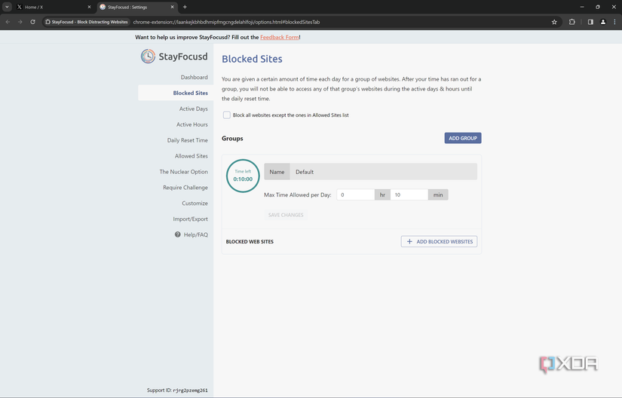The image size is (622, 398).
Task: Click the Help/FAQ question mark icon
Action: [178, 234]
